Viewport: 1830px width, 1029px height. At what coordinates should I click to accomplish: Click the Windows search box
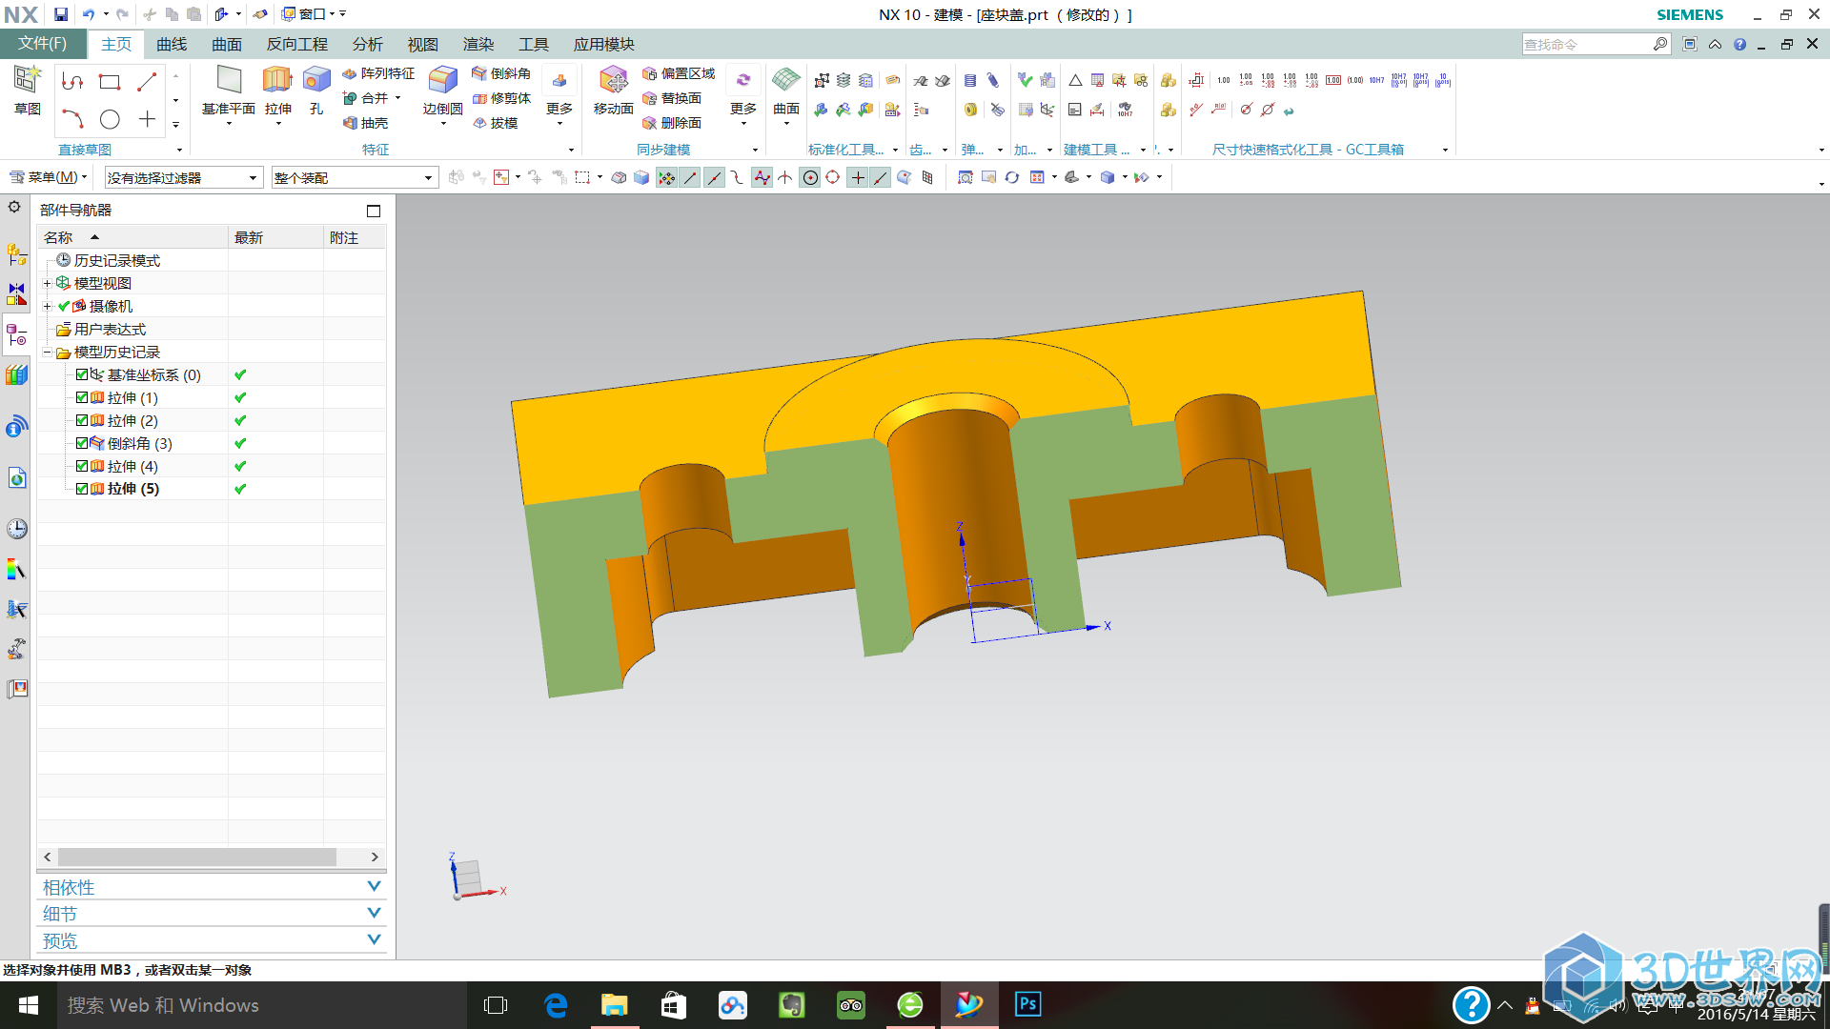[x=263, y=1005]
